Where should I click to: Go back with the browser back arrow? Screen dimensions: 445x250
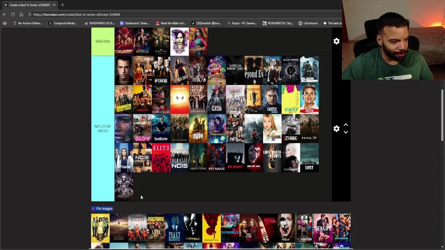(x=5, y=15)
